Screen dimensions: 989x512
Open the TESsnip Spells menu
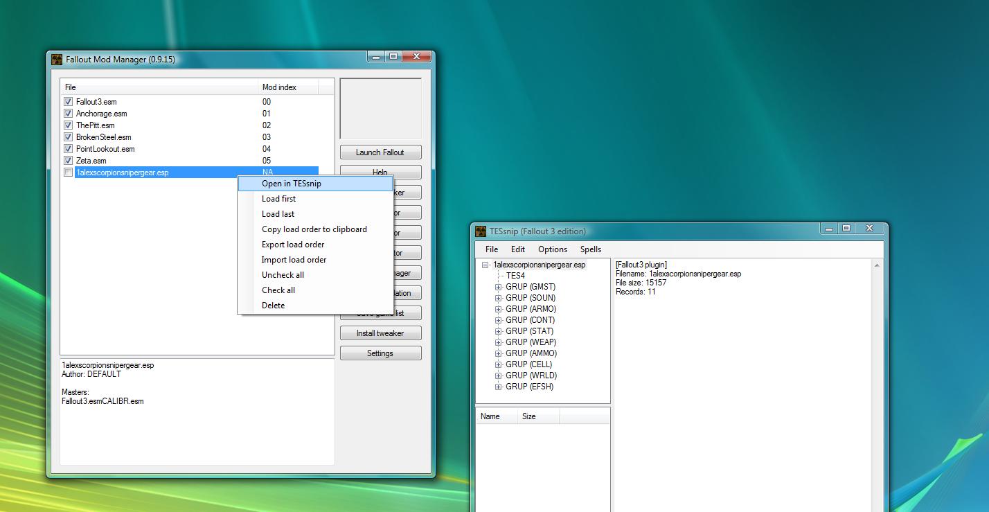591,249
